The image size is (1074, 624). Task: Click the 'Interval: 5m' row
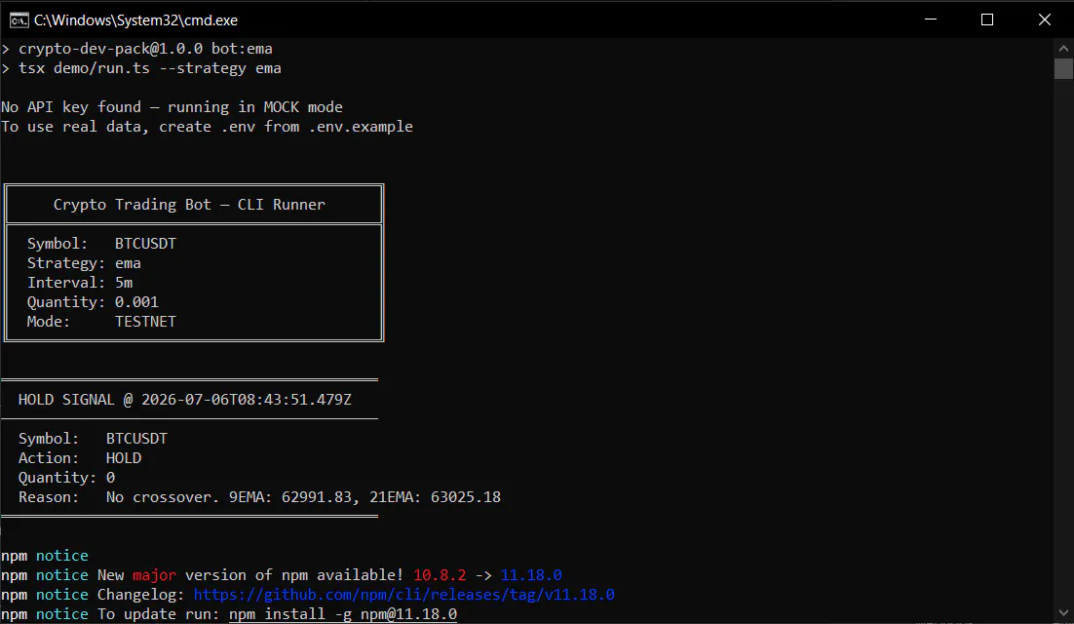click(x=80, y=283)
